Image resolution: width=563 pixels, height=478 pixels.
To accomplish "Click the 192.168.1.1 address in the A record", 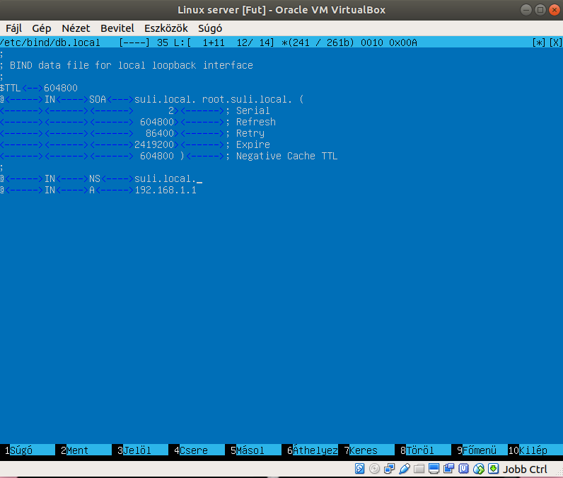I will tap(165, 190).
